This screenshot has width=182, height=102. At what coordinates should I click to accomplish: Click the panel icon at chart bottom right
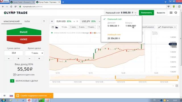tap(177, 86)
